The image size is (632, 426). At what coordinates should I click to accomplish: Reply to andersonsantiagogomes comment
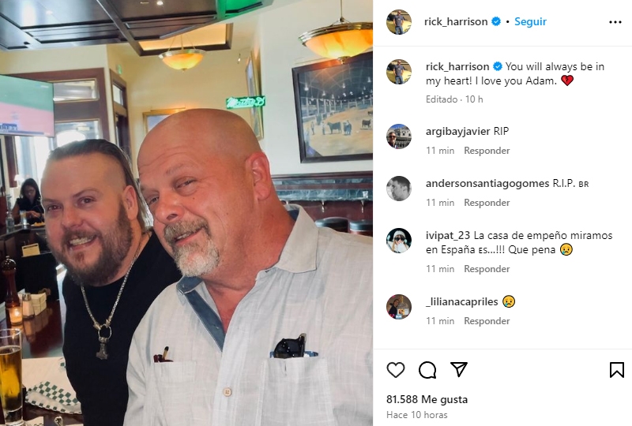pyautogui.click(x=487, y=203)
